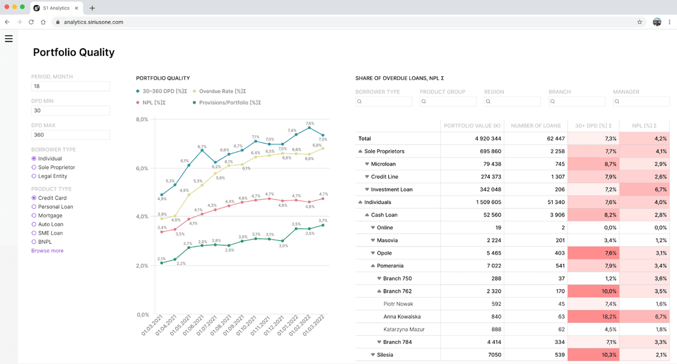Click the browser refresh icon
The image size is (677, 364).
coord(31,22)
